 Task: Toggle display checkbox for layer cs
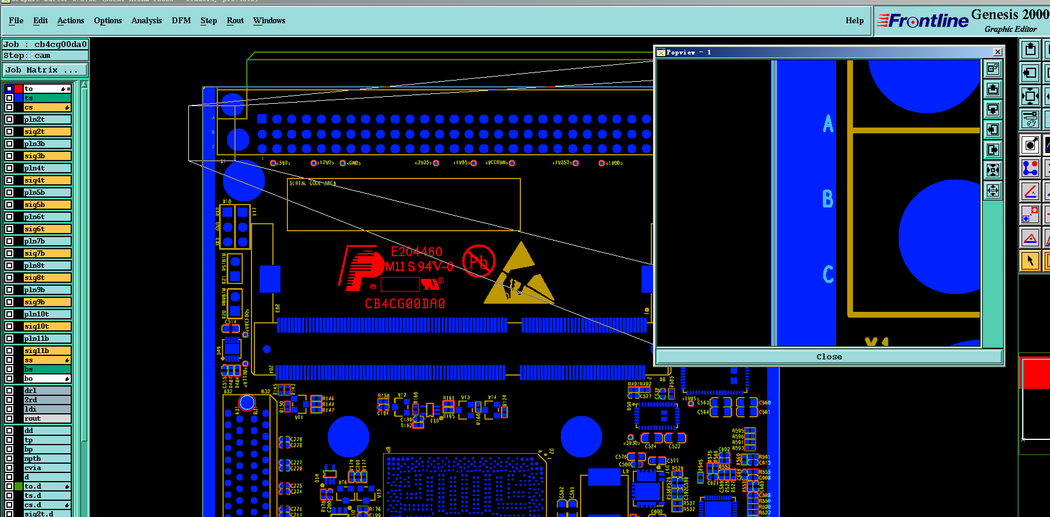tap(9, 107)
